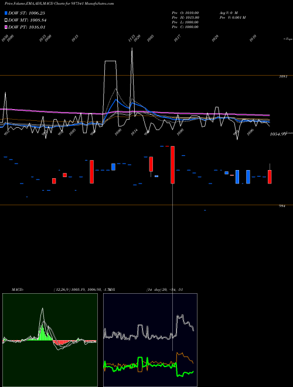The height and width of the screenshot is (387, 293).
Task: Click the chart title mentioning MunafaSutra.com
Action: click(x=59, y=4)
